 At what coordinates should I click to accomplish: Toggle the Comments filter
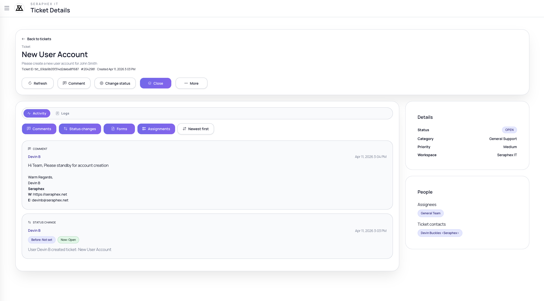[x=39, y=129]
